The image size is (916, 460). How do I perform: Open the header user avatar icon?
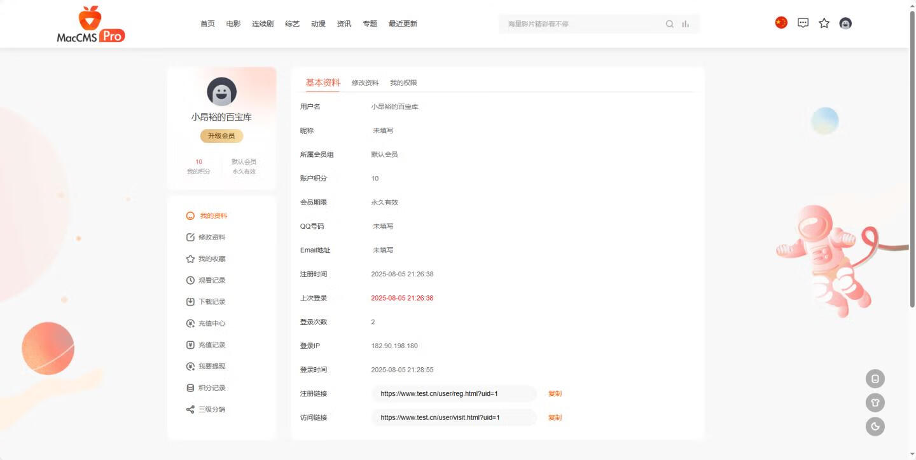tap(845, 24)
